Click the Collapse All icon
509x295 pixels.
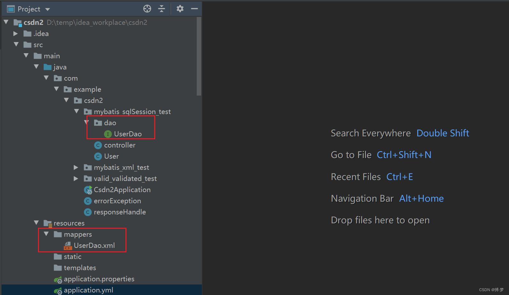click(x=162, y=9)
